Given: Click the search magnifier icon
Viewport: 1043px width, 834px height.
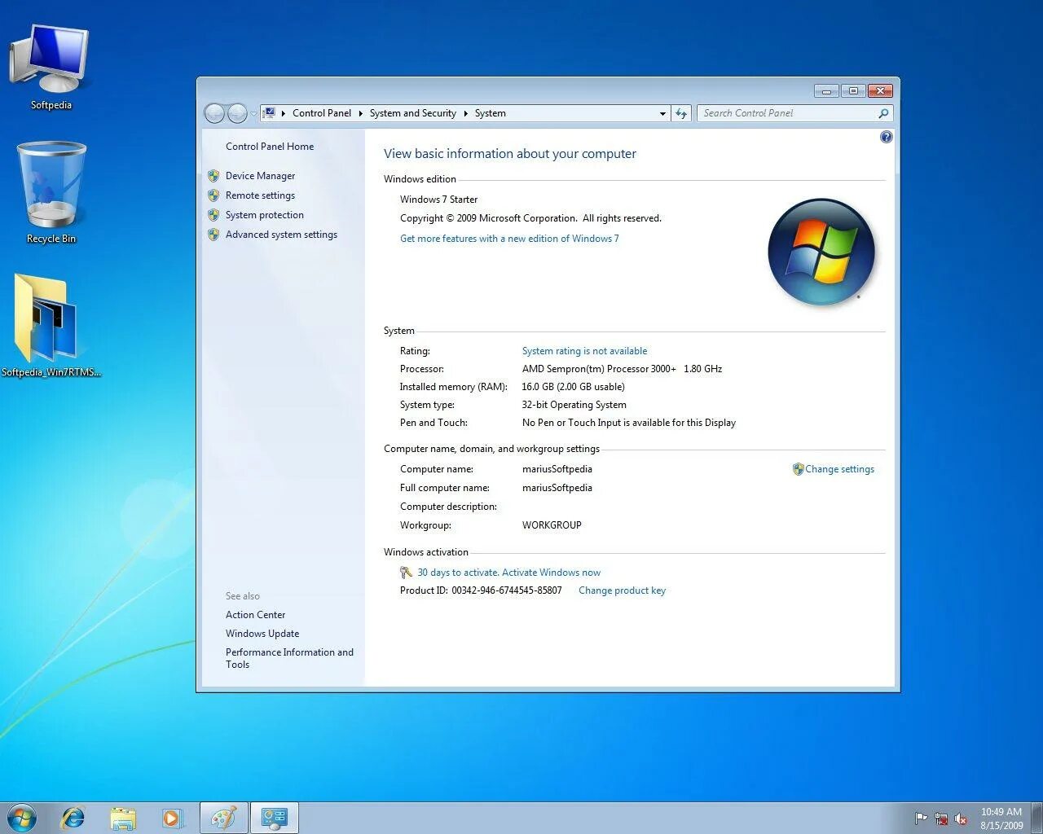Looking at the screenshot, I should [883, 113].
